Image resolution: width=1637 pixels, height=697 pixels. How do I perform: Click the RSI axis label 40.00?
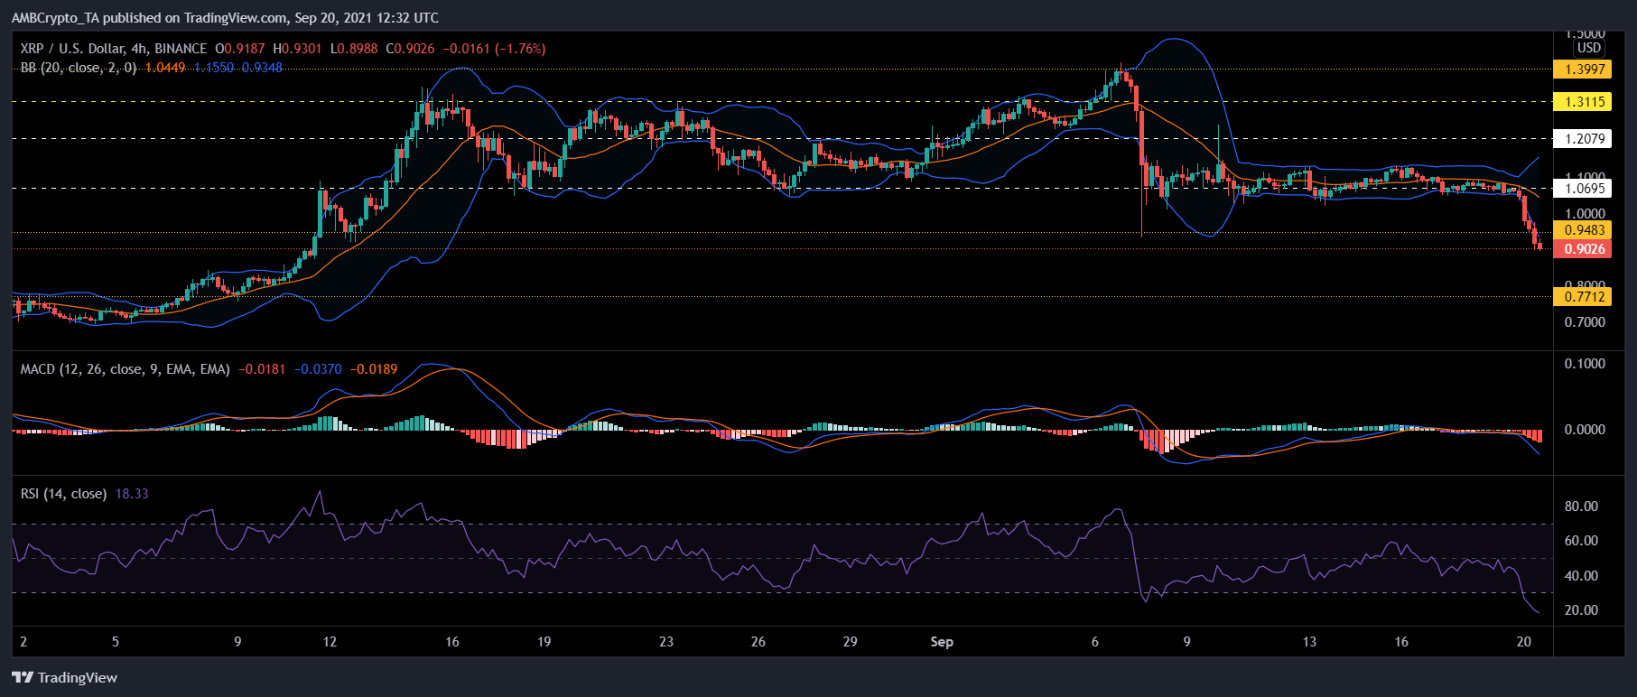point(1581,576)
